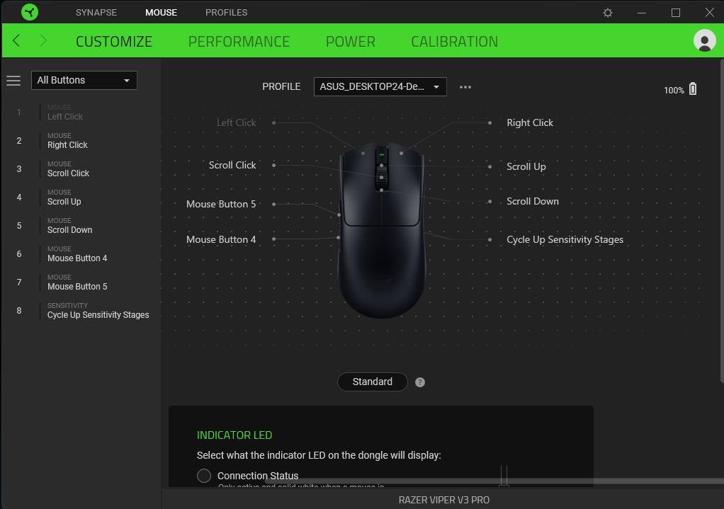Open the PROFILES menu item
Screen dimensions: 724x509
[x=226, y=12]
